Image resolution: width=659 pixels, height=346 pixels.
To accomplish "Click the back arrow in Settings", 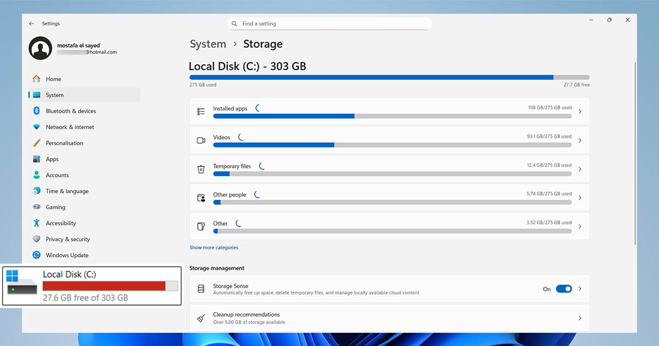I will [31, 24].
